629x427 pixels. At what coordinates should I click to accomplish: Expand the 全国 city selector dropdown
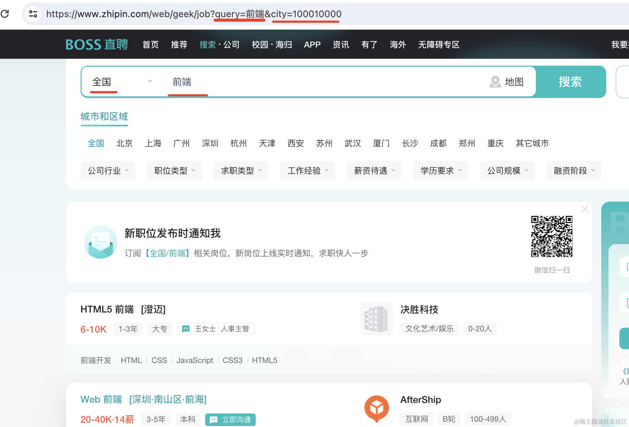(x=150, y=82)
